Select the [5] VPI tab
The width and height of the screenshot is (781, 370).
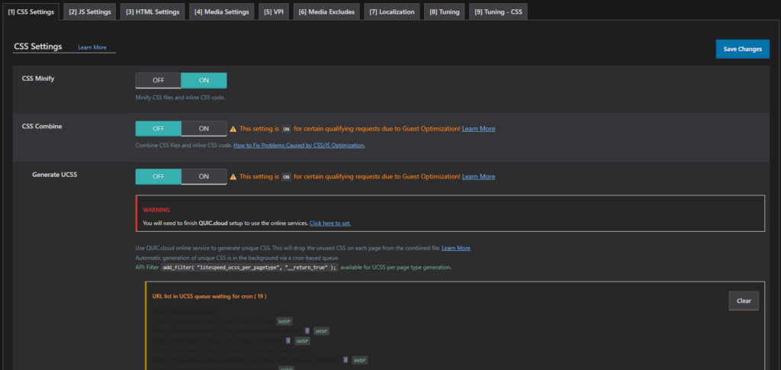274,11
